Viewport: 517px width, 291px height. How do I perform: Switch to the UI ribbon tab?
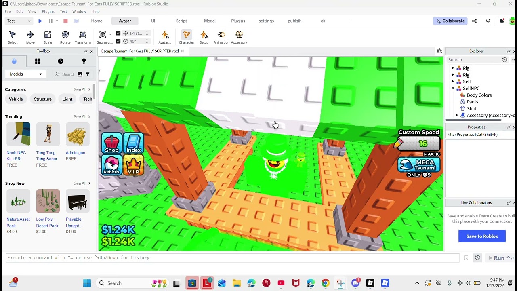click(x=153, y=21)
